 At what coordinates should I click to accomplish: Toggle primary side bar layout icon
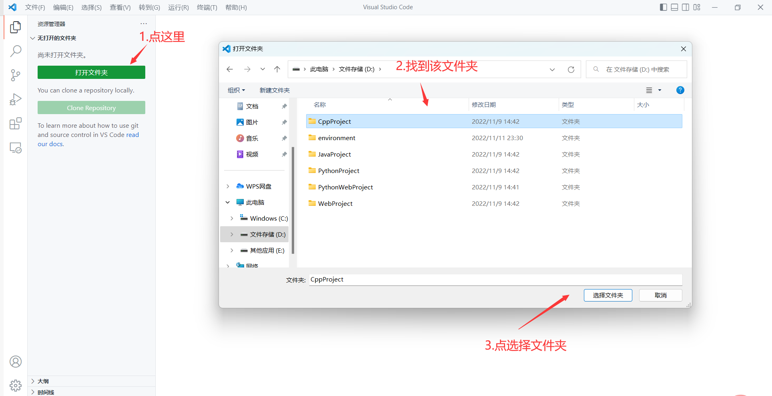click(x=663, y=7)
